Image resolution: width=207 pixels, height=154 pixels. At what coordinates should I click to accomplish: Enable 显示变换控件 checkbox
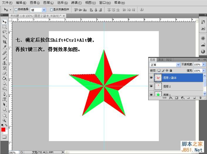tap(51, 10)
